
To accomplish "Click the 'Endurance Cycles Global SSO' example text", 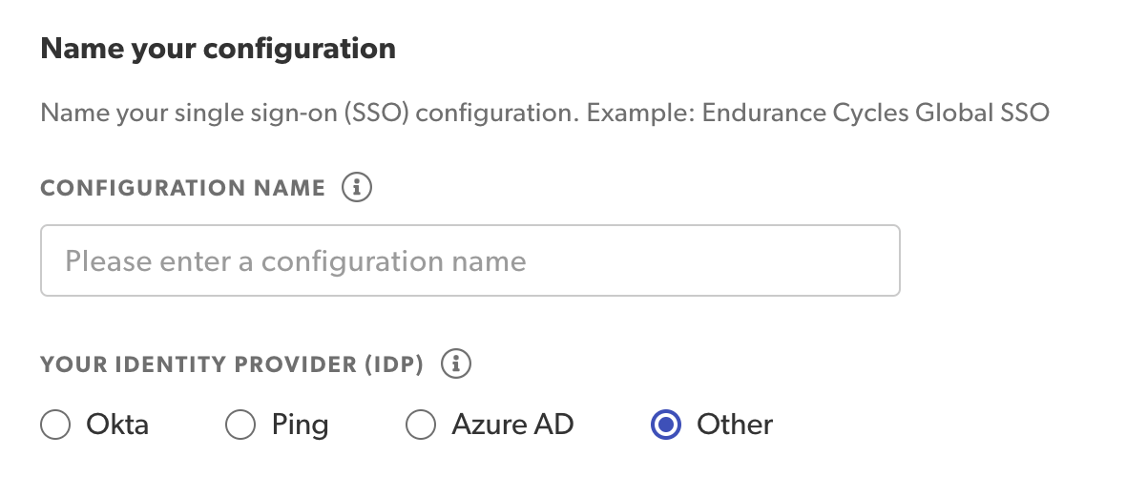I will point(875,114).
